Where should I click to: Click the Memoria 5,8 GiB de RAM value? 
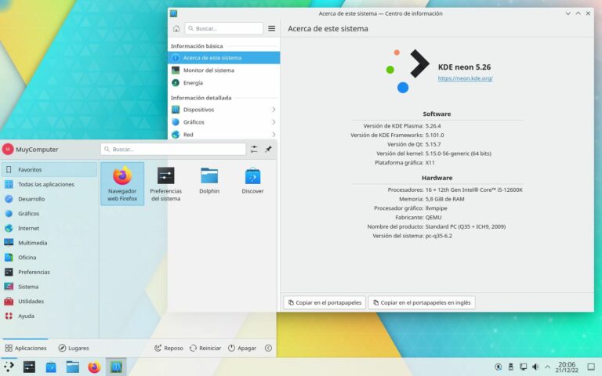pos(445,199)
